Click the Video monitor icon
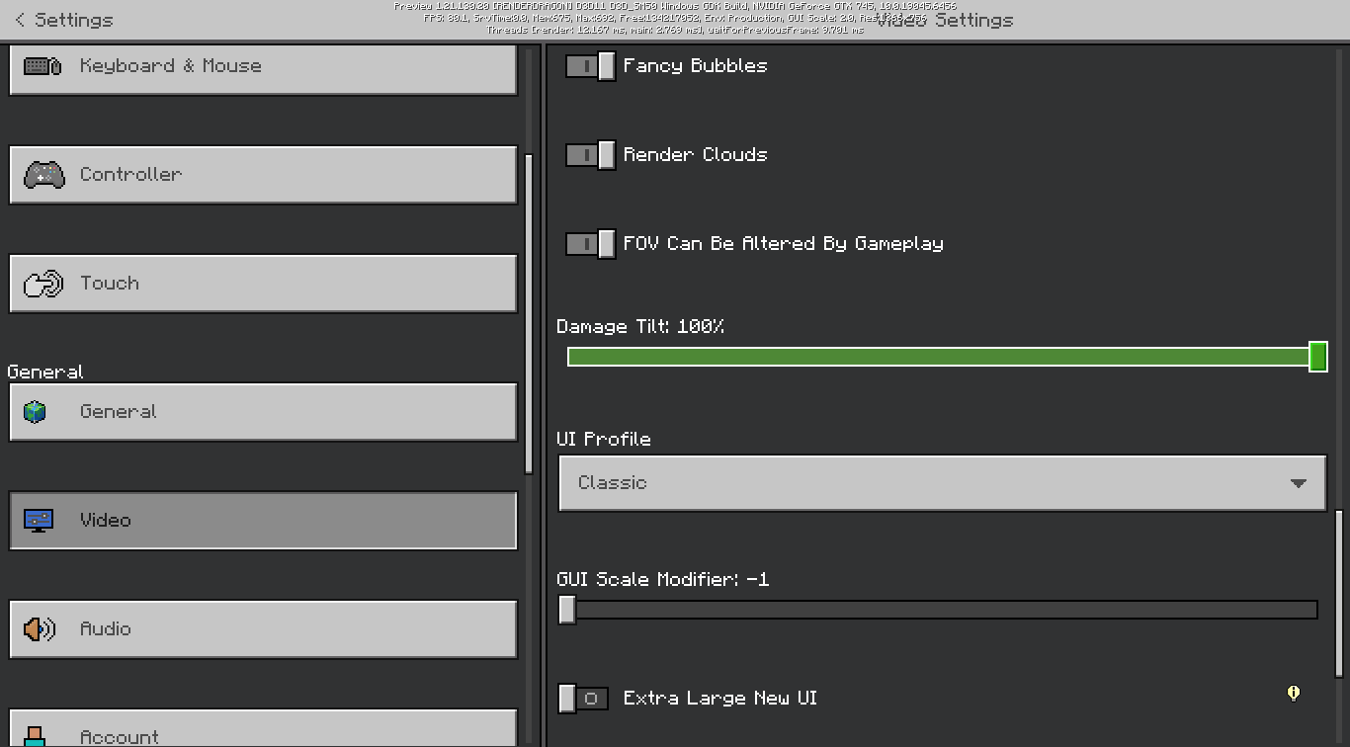This screenshot has width=1350, height=747. click(x=40, y=521)
